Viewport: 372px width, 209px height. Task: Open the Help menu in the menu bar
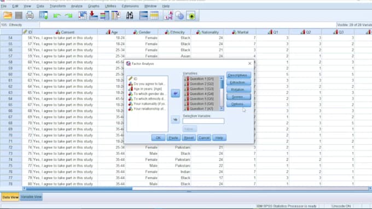(x=166, y=6)
